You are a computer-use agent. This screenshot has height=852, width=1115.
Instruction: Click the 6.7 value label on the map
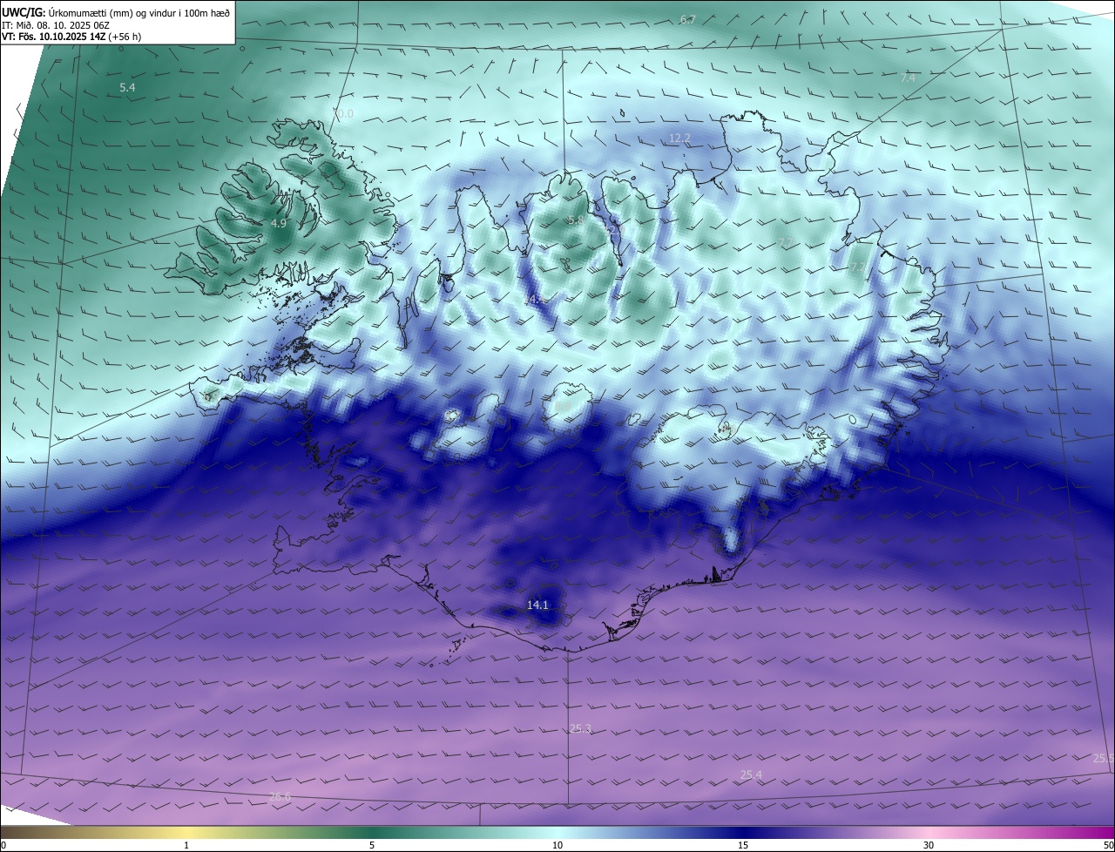(x=688, y=20)
